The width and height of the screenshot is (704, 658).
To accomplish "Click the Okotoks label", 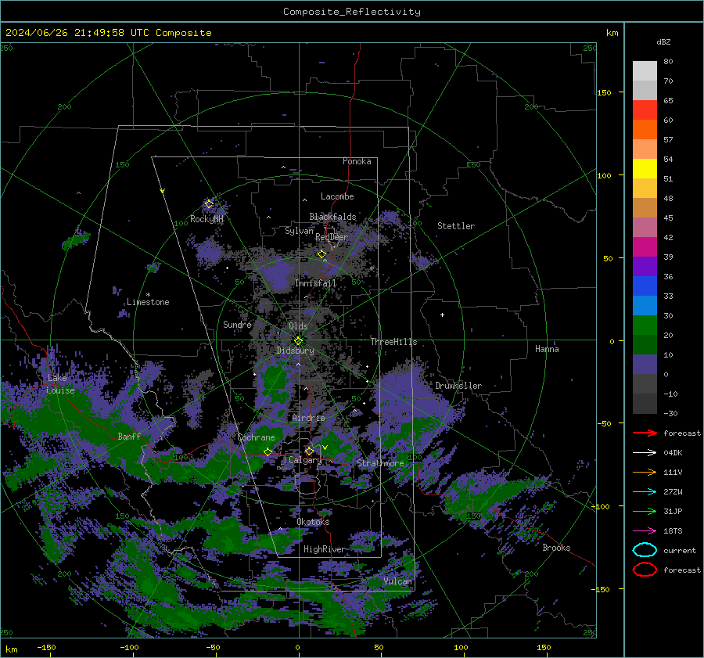I will [x=313, y=522].
